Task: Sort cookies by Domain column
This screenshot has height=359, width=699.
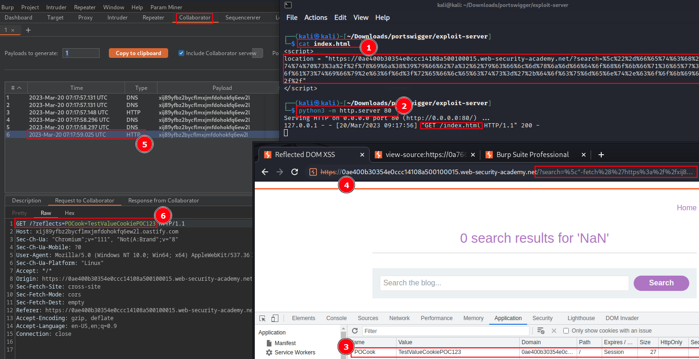Action: click(x=548, y=342)
